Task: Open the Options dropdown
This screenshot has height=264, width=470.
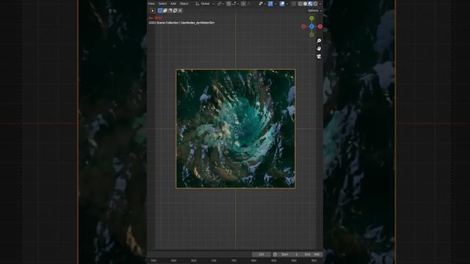Action: 315,10
